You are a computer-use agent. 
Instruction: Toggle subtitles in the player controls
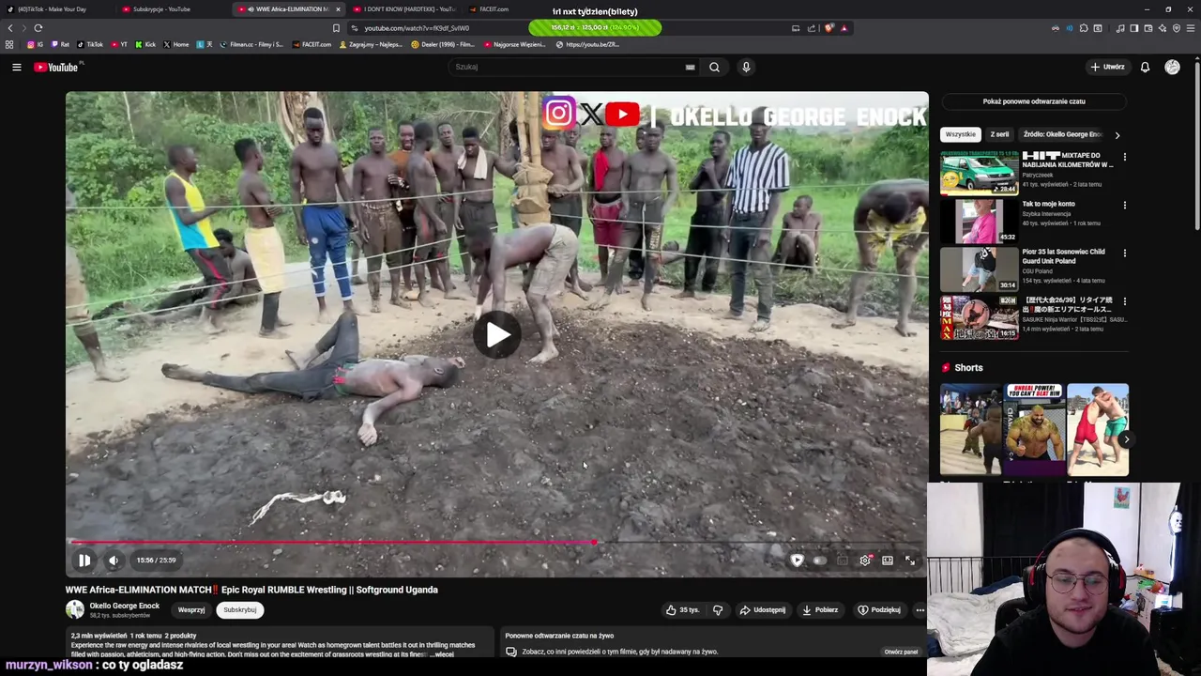pos(843,561)
